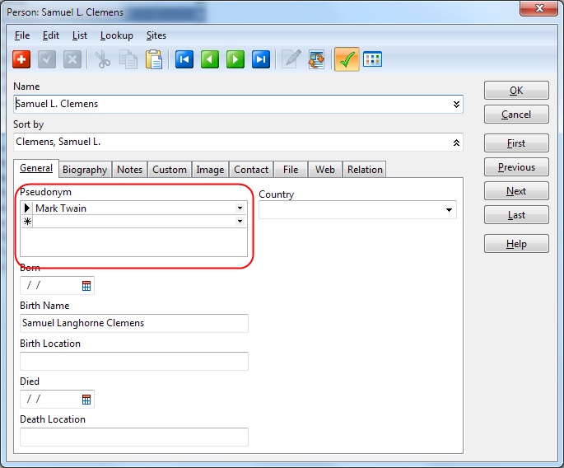Screen dimensions: 564x468
Task: Open the Died date calendar picker
Action: [86, 400]
